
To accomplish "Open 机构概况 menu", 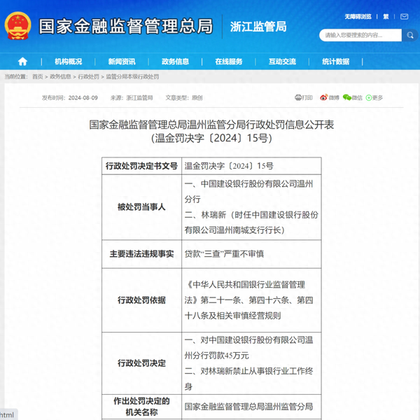I will pyautogui.click(x=69, y=62).
